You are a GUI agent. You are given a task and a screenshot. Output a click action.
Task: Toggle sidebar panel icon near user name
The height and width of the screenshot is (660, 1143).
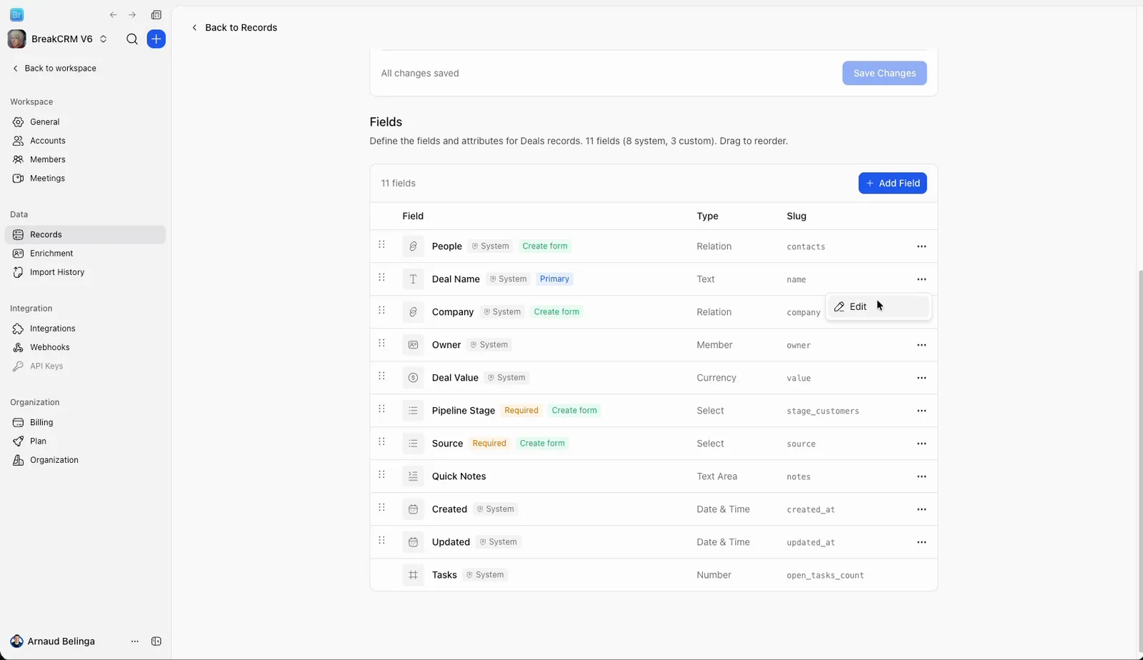click(156, 641)
